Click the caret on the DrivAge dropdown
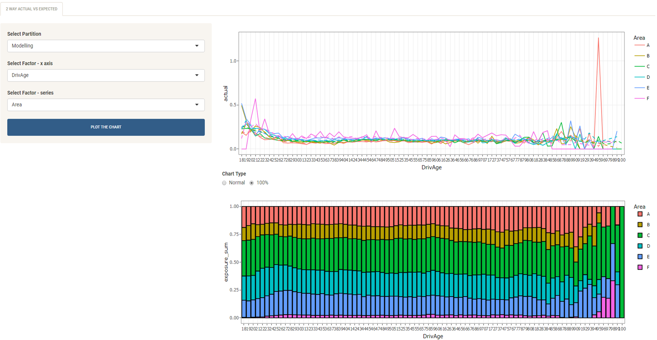 click(197, 75)
